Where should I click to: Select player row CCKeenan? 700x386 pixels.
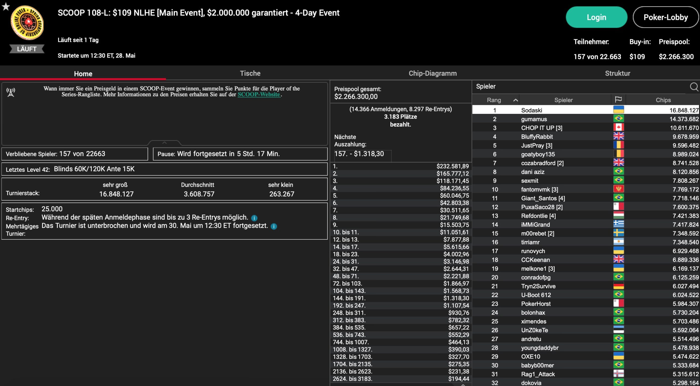click(586, 260)
